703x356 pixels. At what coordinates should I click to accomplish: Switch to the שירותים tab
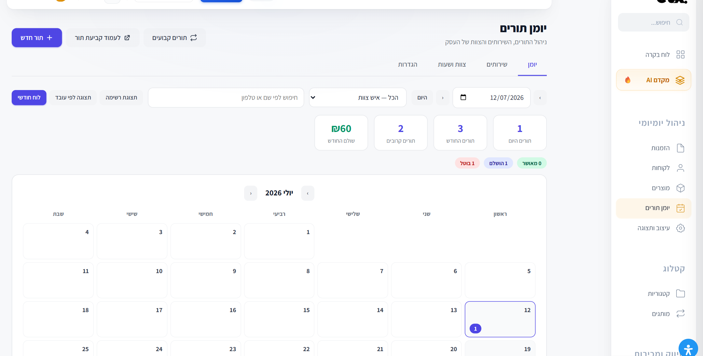coord(497,64)
